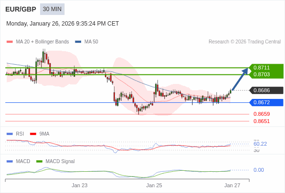The height and width of the screenshot is (193, 285).
Task: Click the 0.8651 support price label
Action: click(x=261, y=121)
